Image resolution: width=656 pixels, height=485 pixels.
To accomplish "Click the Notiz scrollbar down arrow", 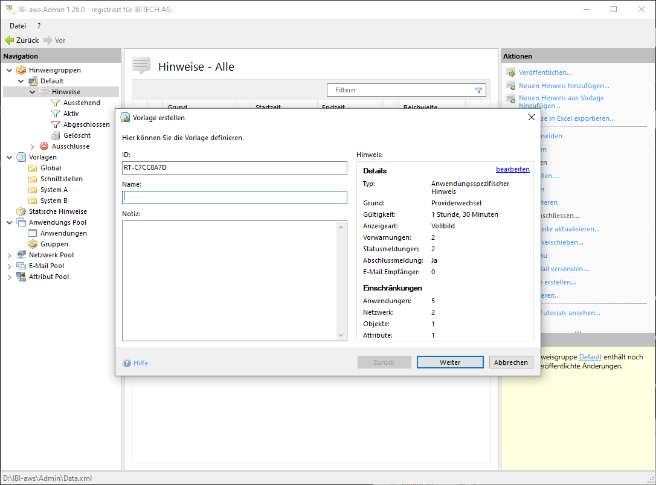I will tap(341, 335).
